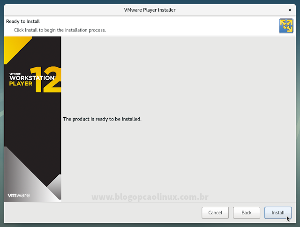This screenshot has height=227, width=300.
Task: Click "The product is ready to be installed." text
Action: click(102, 119)
